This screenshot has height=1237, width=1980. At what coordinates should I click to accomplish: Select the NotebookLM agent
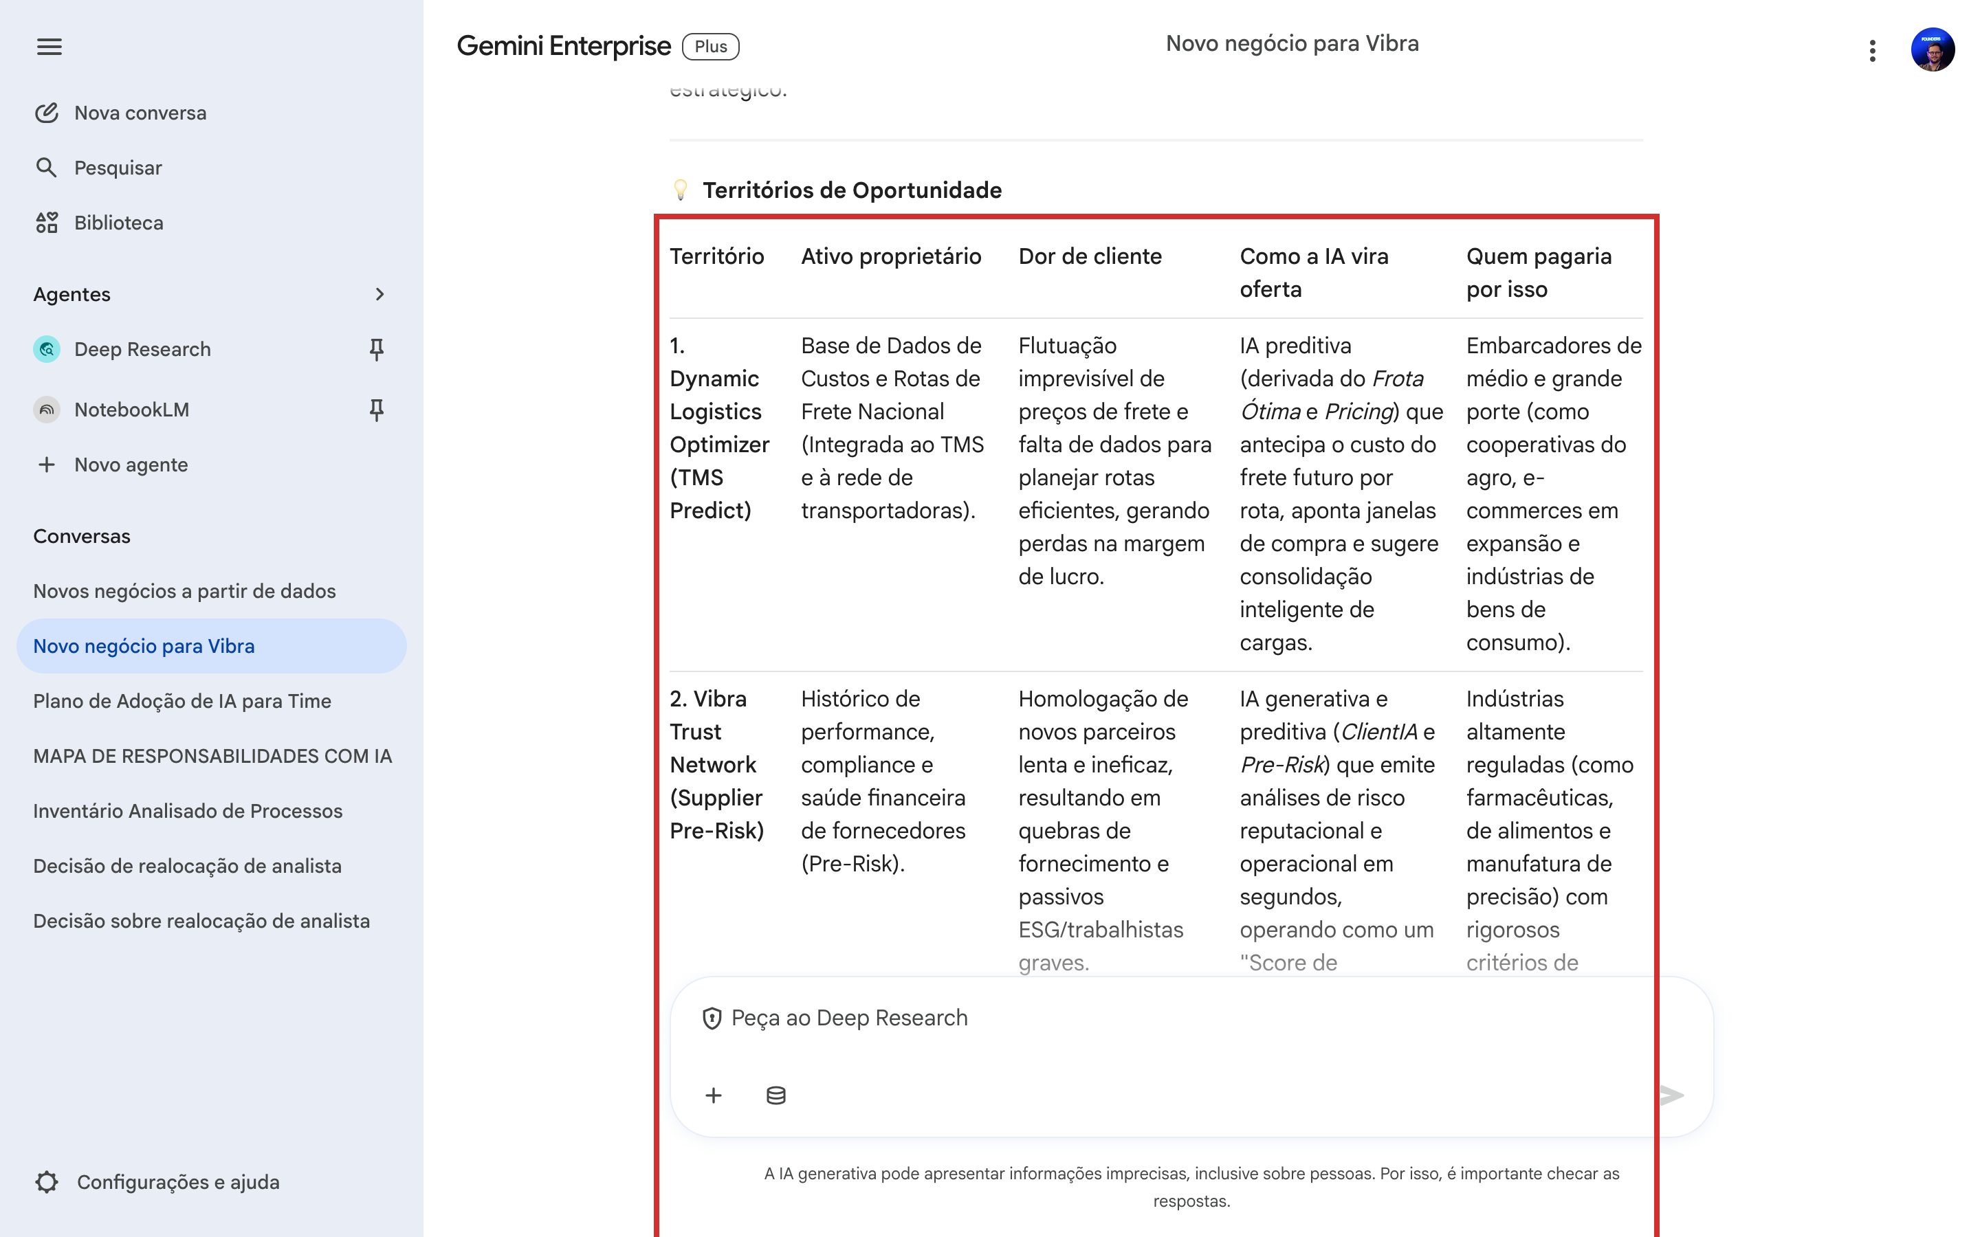point(131,409)
